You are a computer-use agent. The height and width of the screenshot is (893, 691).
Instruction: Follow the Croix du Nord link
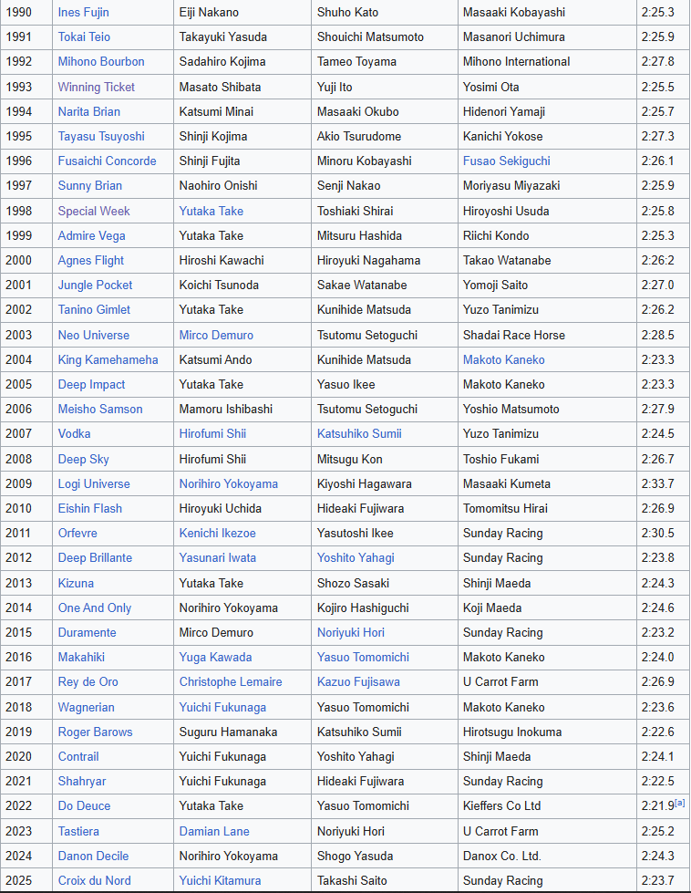(x=95, y=880)
